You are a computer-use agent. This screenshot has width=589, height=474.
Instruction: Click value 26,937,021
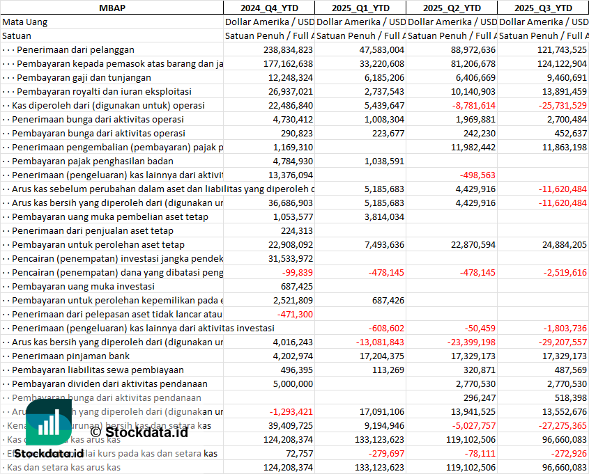tap(291, 91)
